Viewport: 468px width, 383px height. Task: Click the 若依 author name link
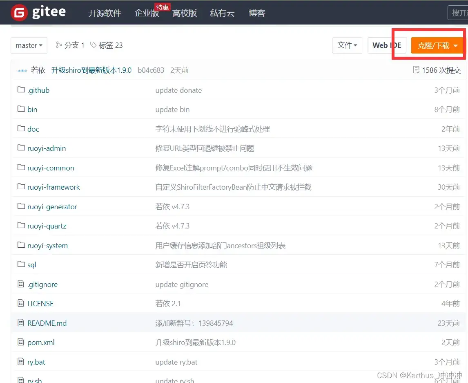pyautogui.click(x=38, y=70)
